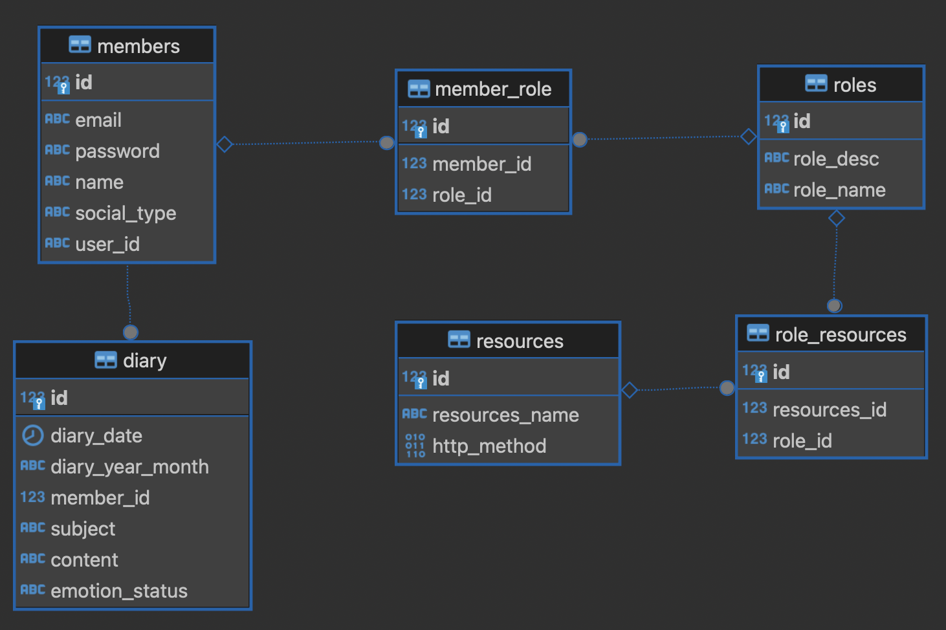Select the social_type column in members

pos(126,213)
